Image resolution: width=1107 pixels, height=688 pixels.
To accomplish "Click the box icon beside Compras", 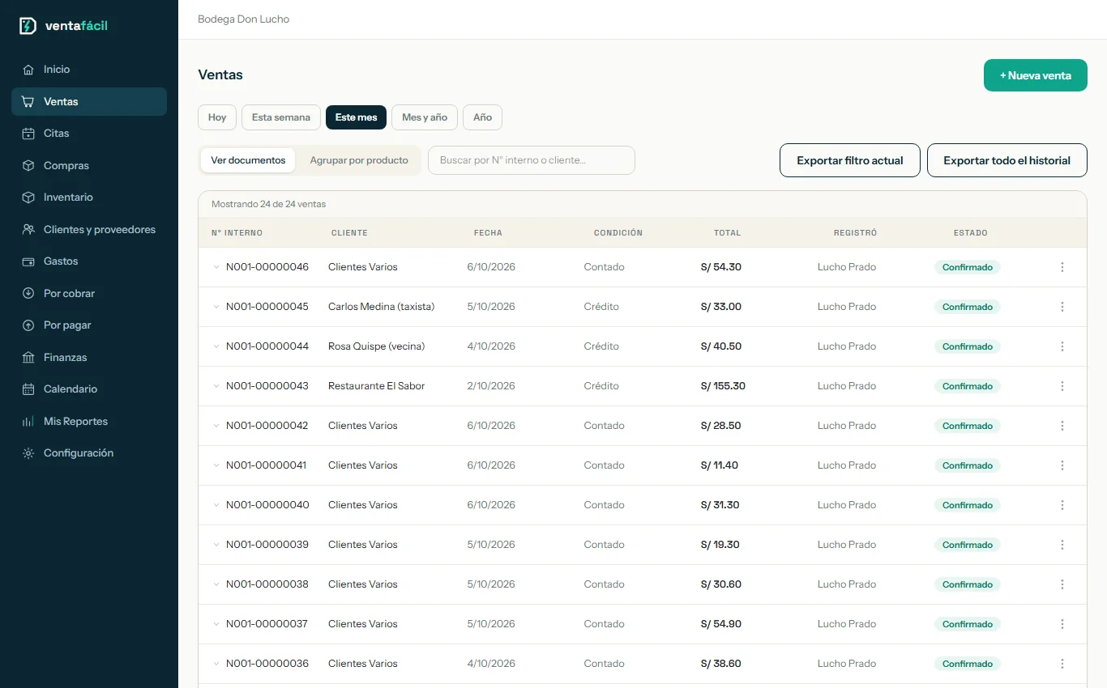I will (28, 166).
